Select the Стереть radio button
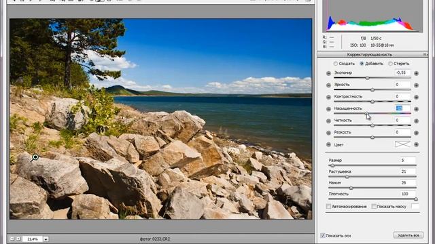Screen dimensions: 435x244 tap(390, 64)
